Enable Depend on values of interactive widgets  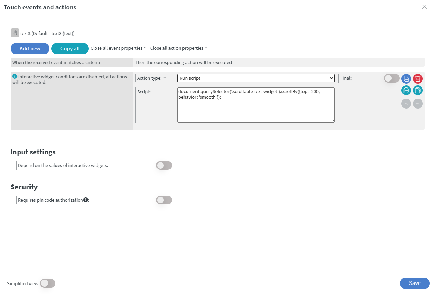click(x=164, y=166)
